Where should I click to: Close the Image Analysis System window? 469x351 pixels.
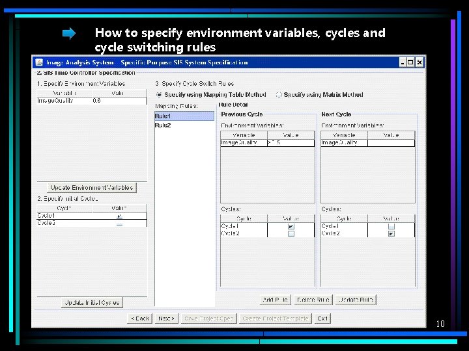click(x=419, y=62)
